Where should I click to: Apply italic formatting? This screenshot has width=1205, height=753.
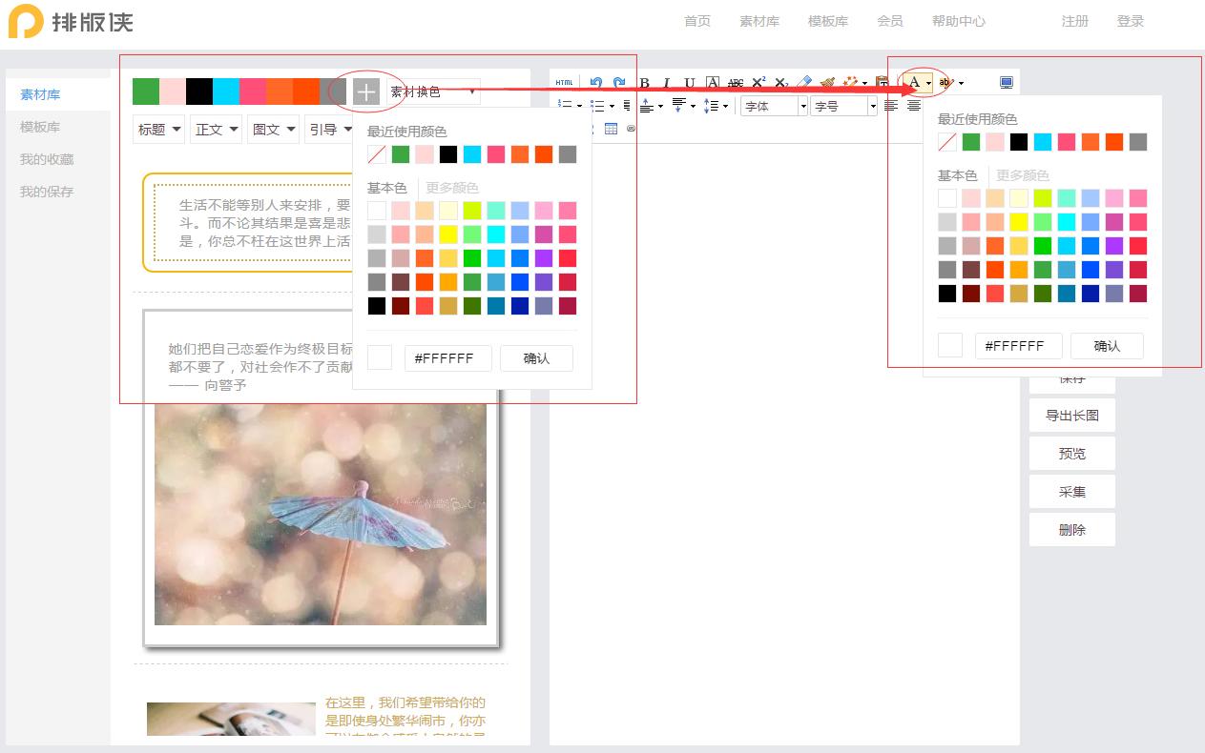[668, 83]
